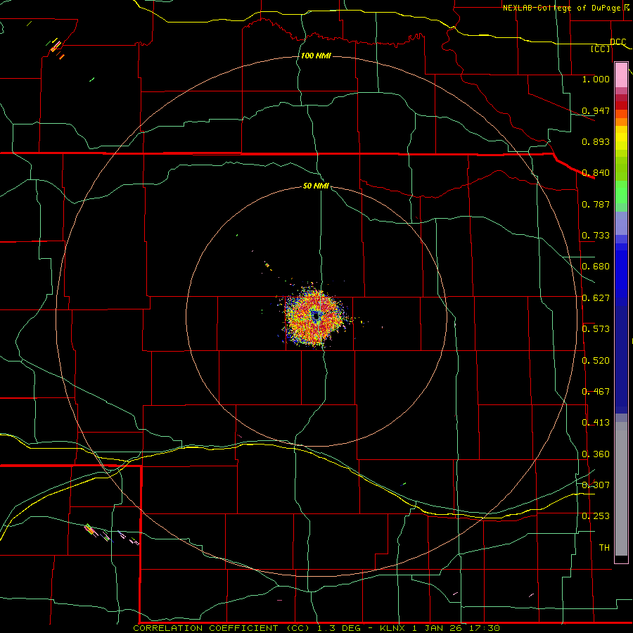
Task: Click the radar echo cluster at map center
Action: (315, 316)
